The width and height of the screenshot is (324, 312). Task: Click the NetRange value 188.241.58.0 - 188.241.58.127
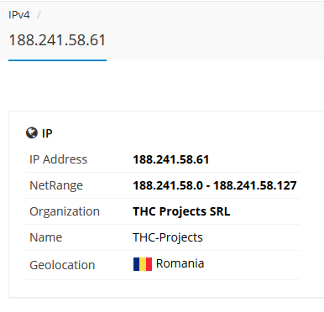coord(215,185)
